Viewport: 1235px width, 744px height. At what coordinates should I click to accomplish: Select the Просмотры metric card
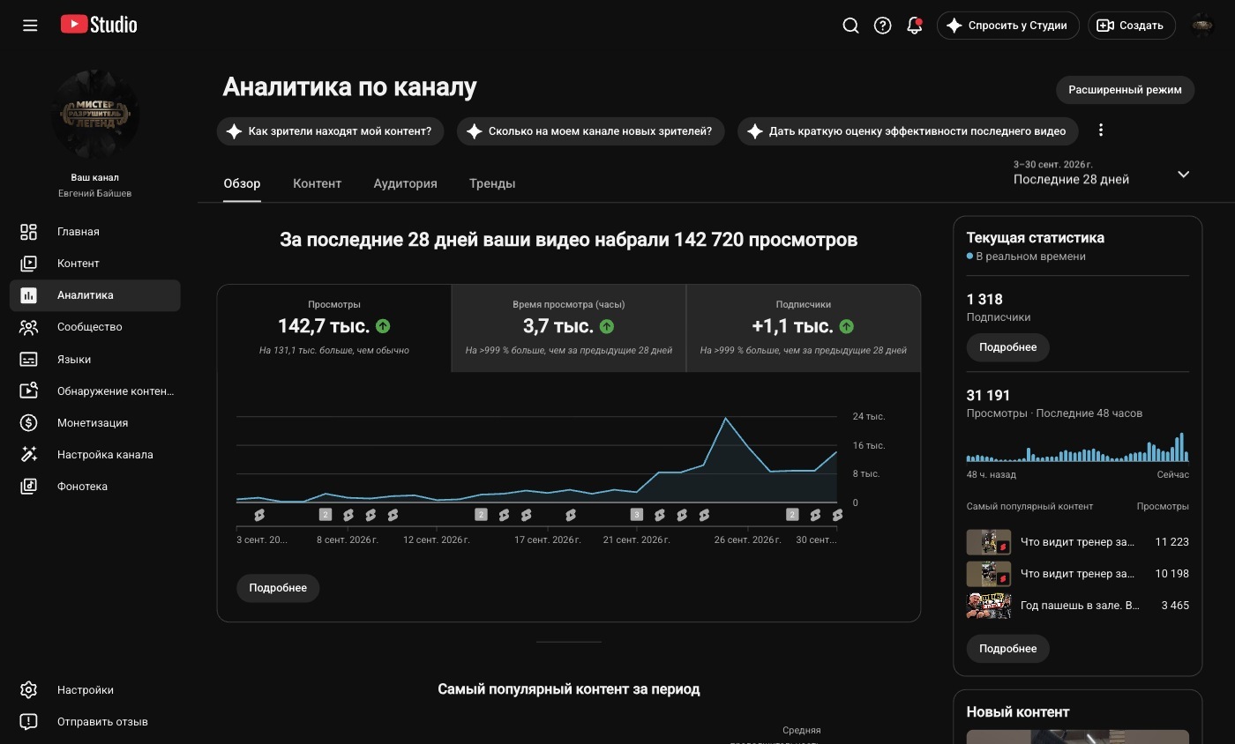coord(334,328)
